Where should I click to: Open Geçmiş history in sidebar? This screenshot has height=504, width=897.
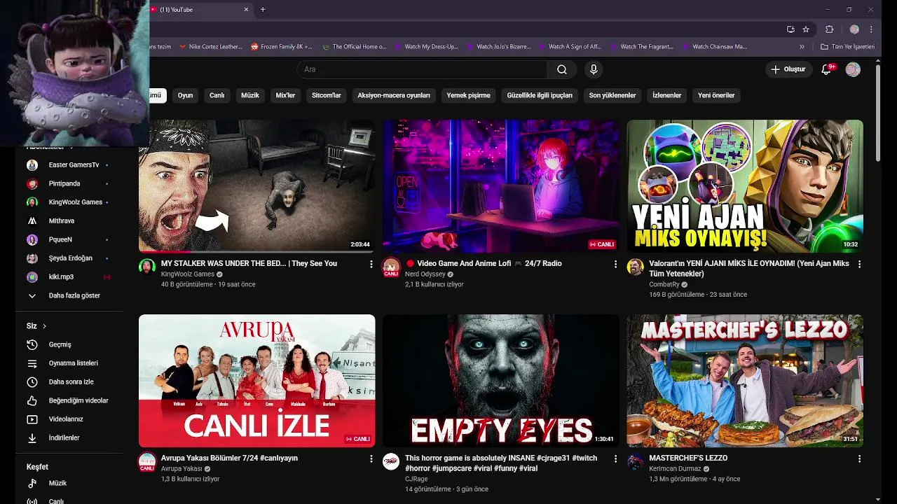(x=69, y=344)
